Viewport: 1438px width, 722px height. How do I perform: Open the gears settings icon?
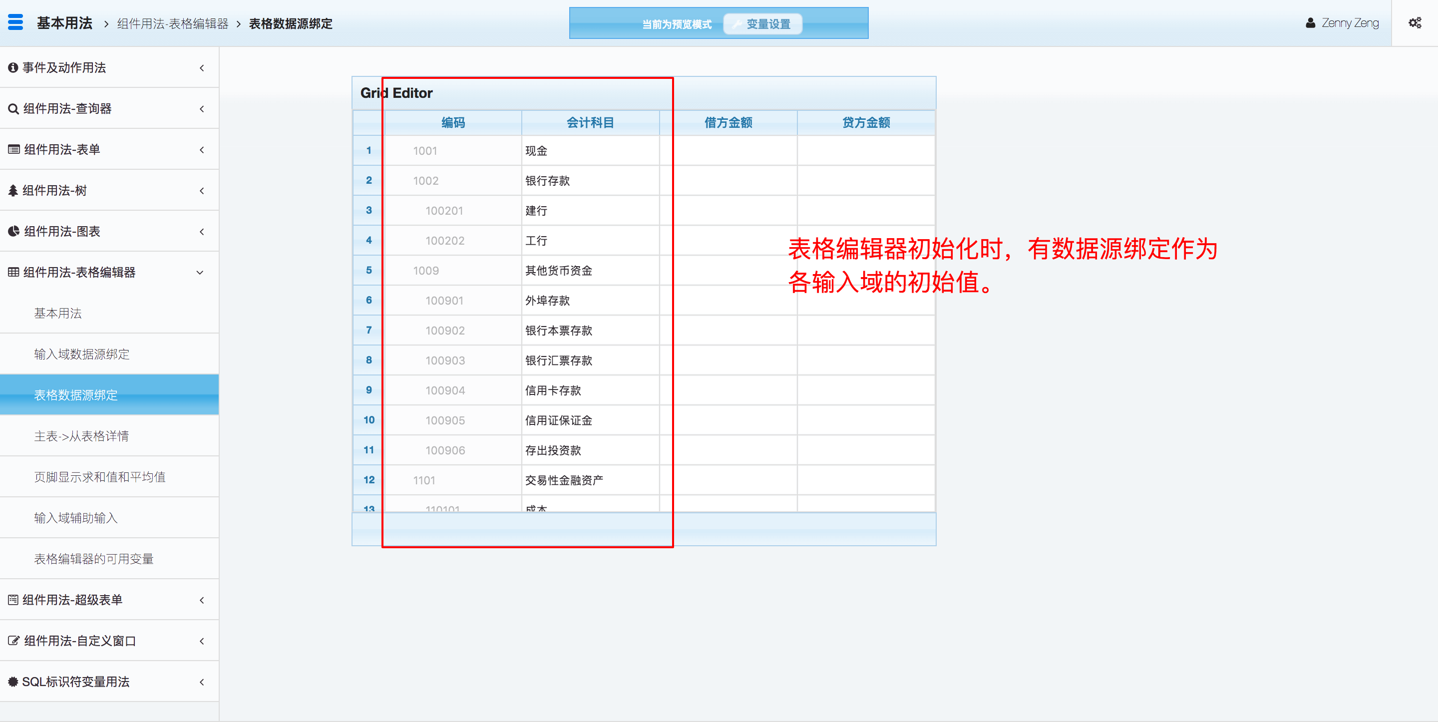pyautogui.click(x=1415, y=23)
